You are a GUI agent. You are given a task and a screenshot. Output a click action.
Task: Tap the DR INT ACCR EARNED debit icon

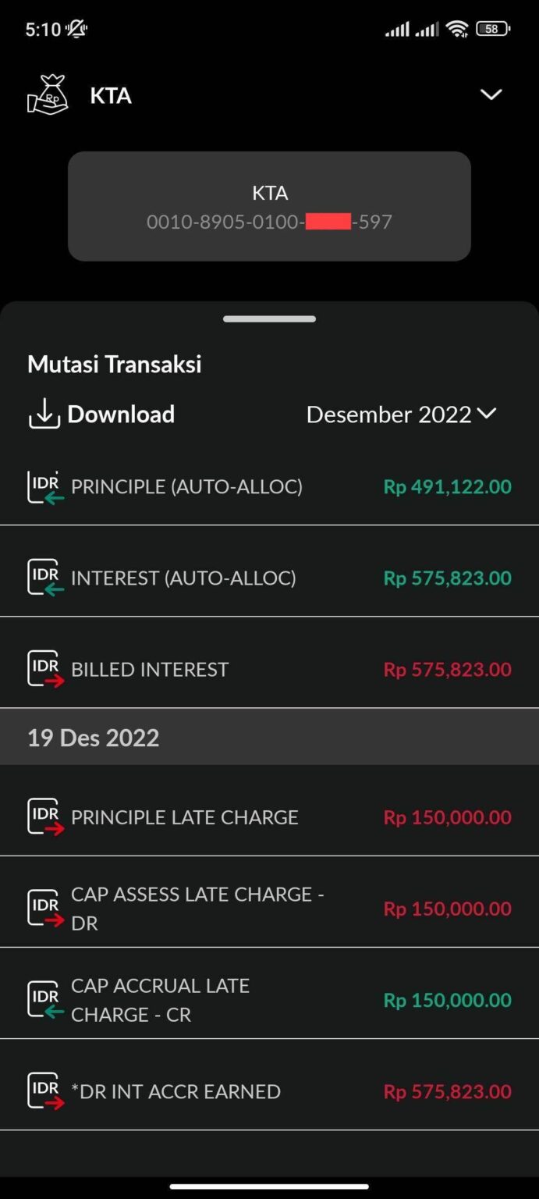(x=45, y=1091)
